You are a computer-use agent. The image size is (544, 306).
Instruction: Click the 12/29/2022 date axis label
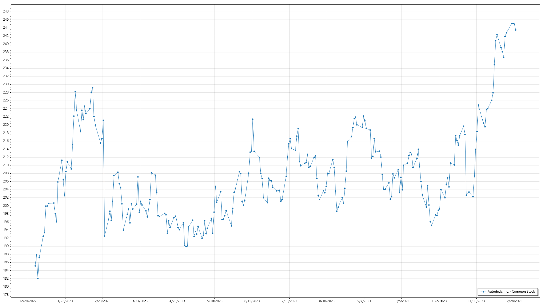coord(28,301)
